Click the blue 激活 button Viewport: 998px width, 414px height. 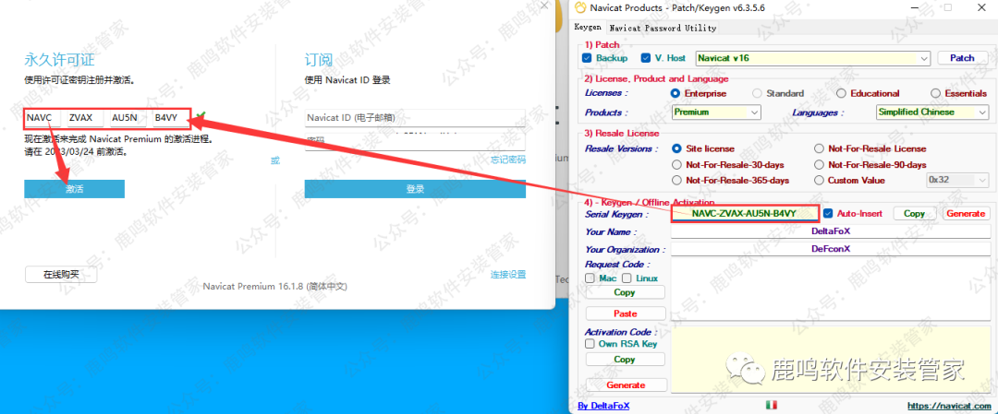pos(74,188)
